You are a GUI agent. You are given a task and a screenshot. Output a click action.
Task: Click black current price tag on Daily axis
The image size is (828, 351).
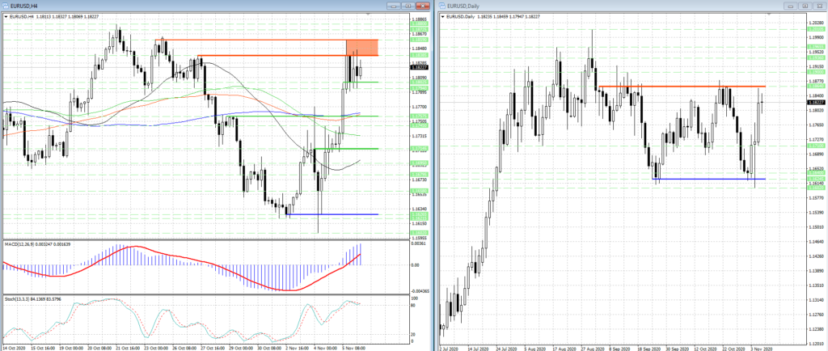pos(817,103)
